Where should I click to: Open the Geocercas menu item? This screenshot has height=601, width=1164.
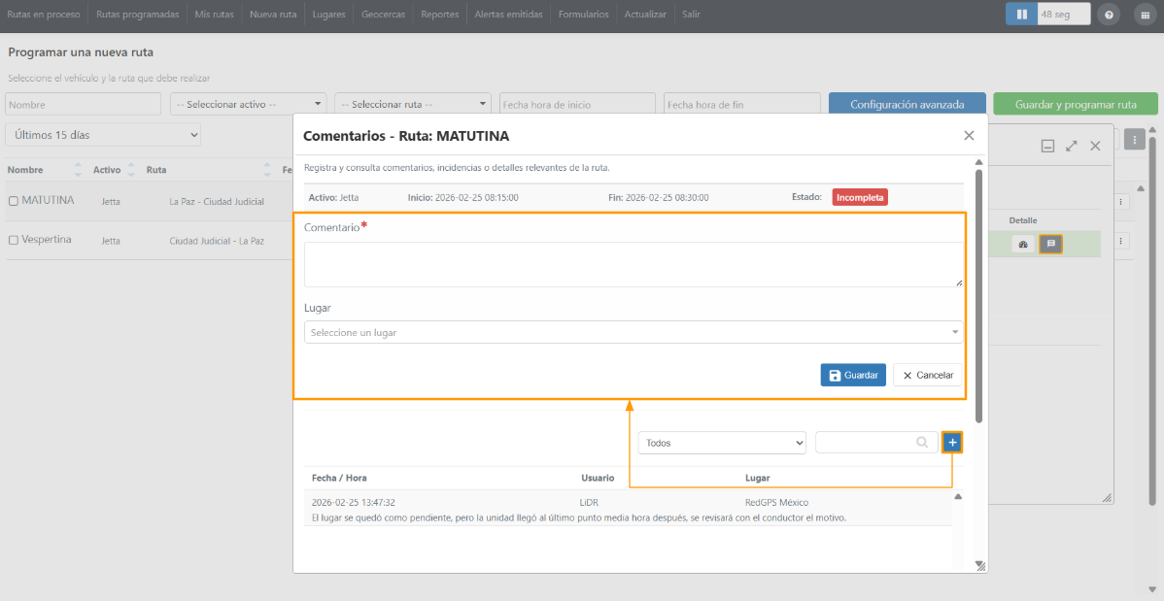click(x=383, y=15)
